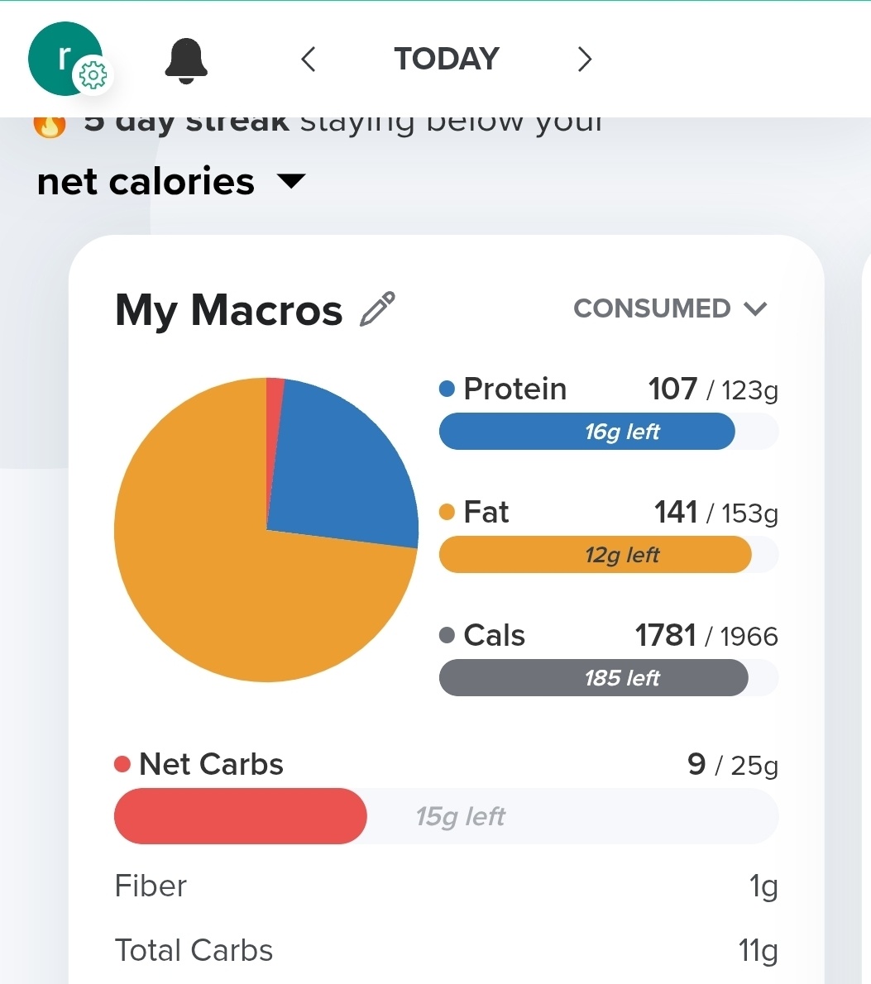Click the Fat progress bar
This screenshot has height=984, width=871.
608,555
